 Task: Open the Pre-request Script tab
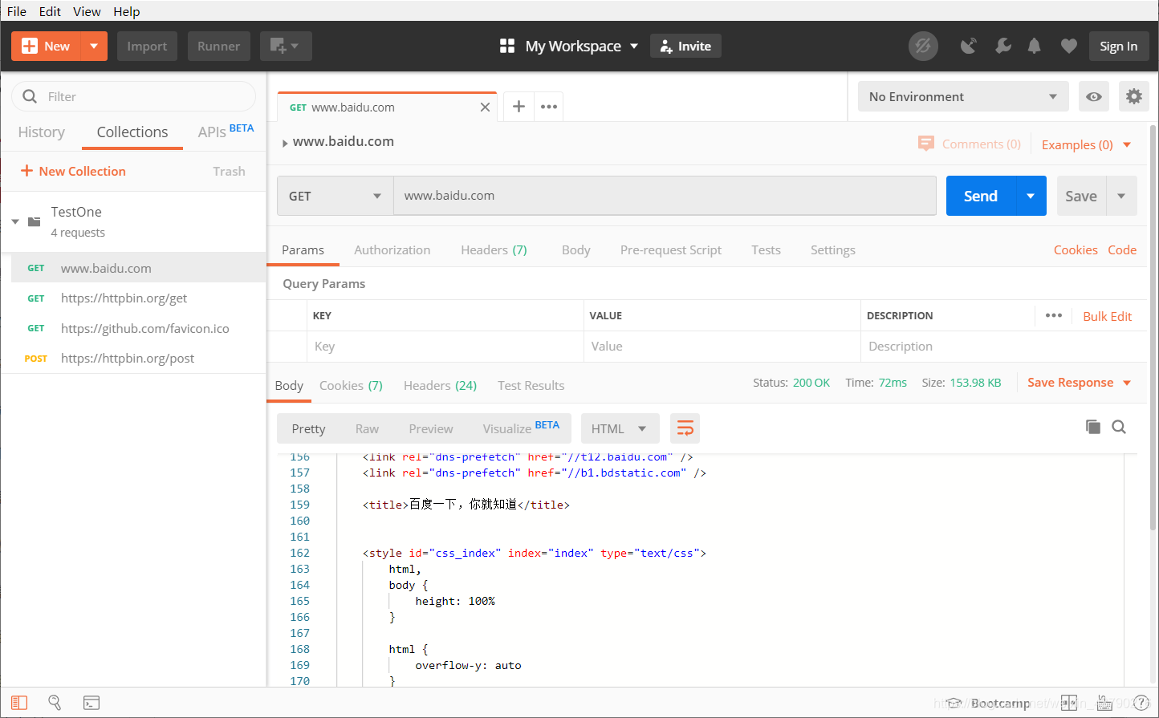[x=671, y=250]
